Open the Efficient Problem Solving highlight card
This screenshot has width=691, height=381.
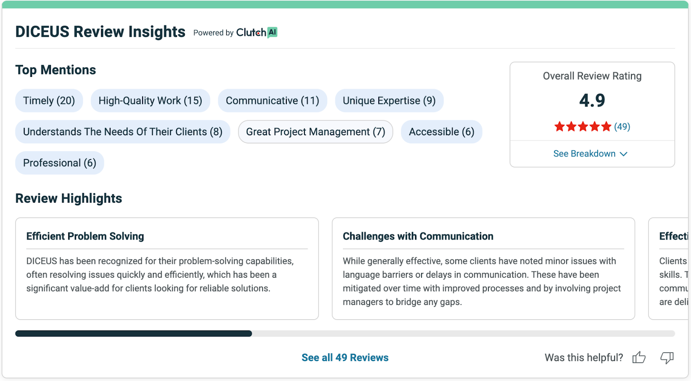point(167,269)
